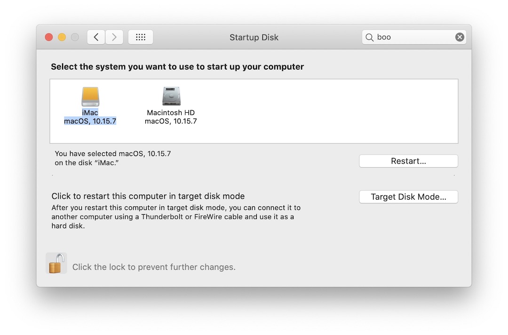This screenshot has height=335, width=508.
Task: Click the Target Disk Mode... button
Action: (x=408, y=197)
